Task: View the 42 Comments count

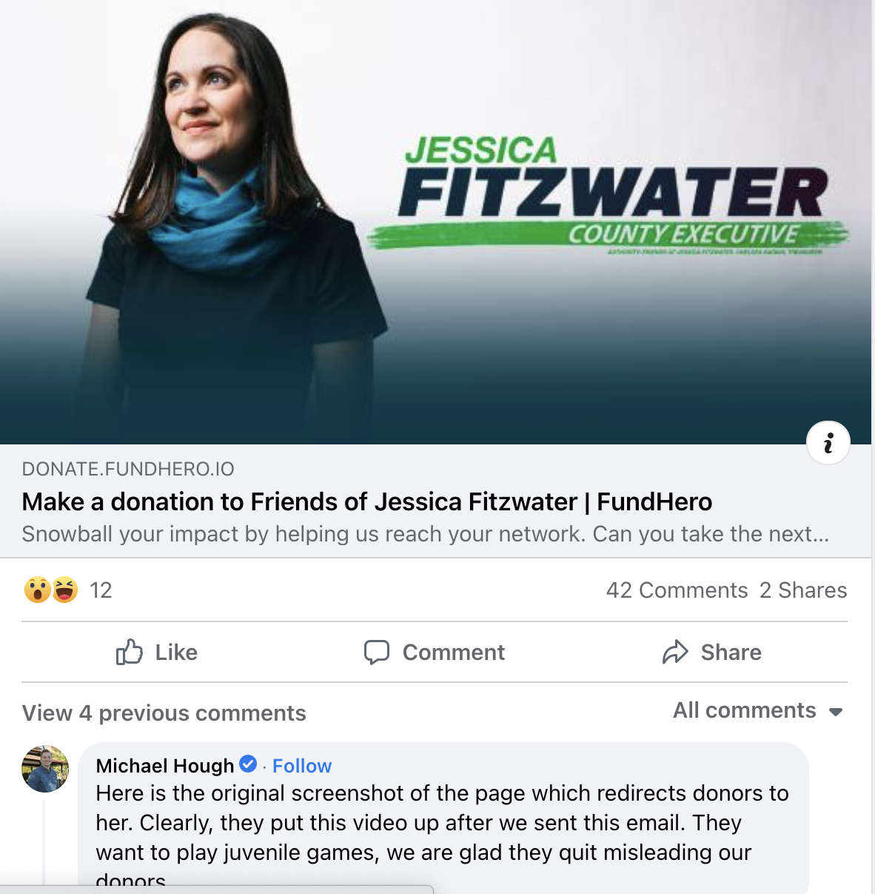Action: tap(677, 590)
